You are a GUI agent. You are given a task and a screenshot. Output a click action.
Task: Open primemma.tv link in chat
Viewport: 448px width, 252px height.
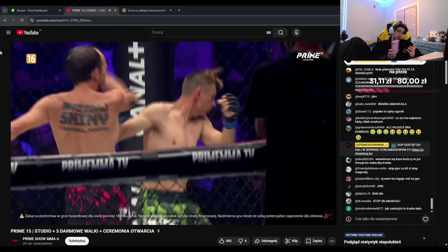tap(389, 152)
